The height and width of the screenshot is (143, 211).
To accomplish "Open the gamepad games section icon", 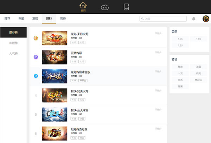I will point(105,7).
